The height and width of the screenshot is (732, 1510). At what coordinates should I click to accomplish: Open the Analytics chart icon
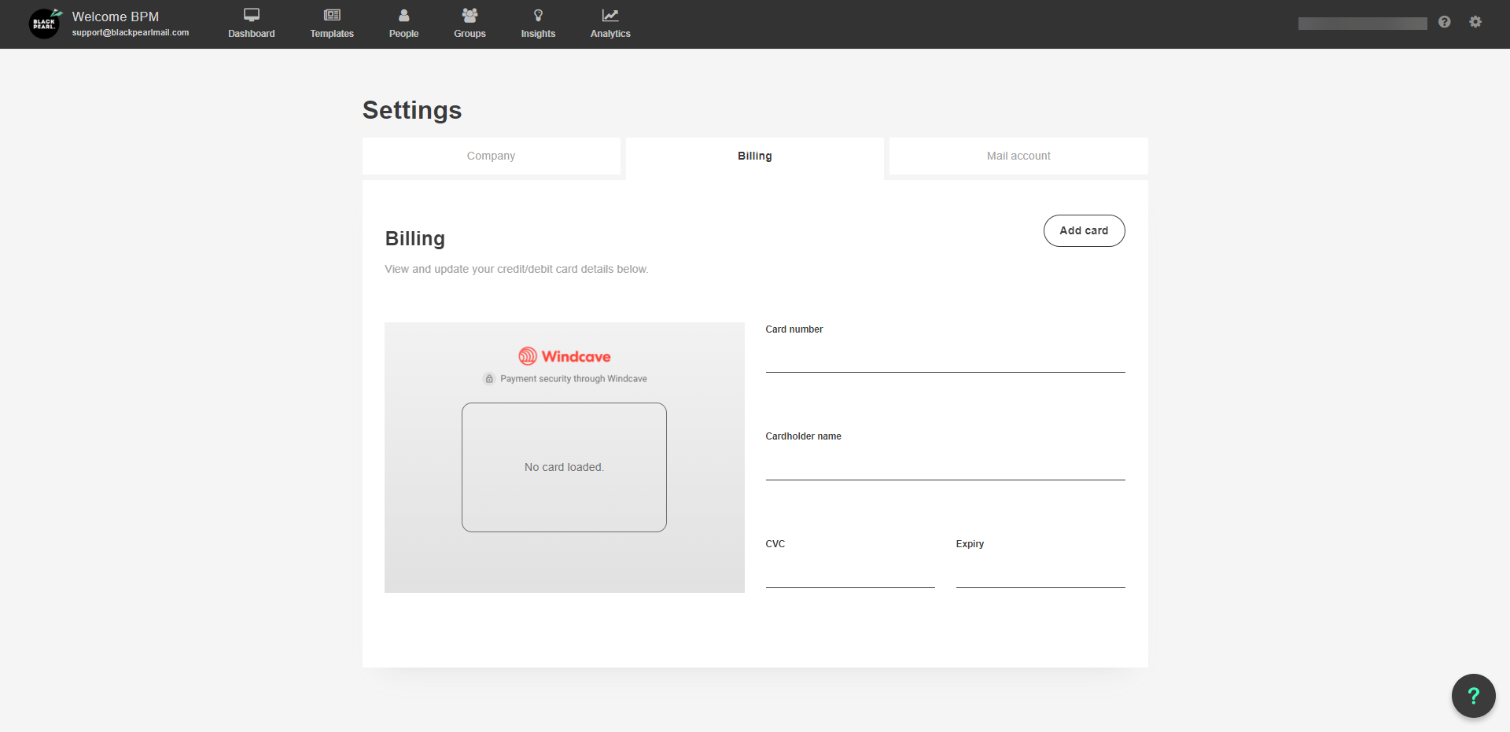point(610,15)
